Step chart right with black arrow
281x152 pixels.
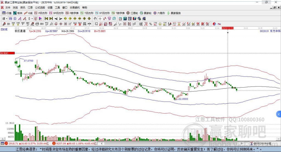pyautogui.click(x=61, y=19)
